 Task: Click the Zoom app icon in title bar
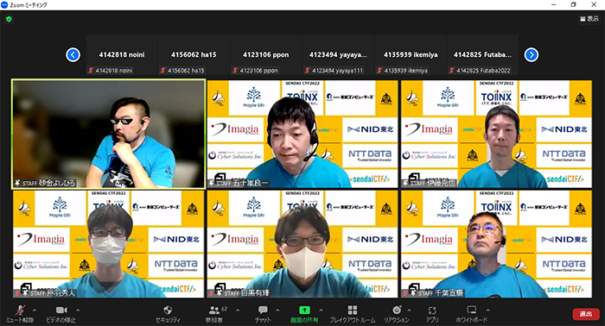tap(4, 4)
